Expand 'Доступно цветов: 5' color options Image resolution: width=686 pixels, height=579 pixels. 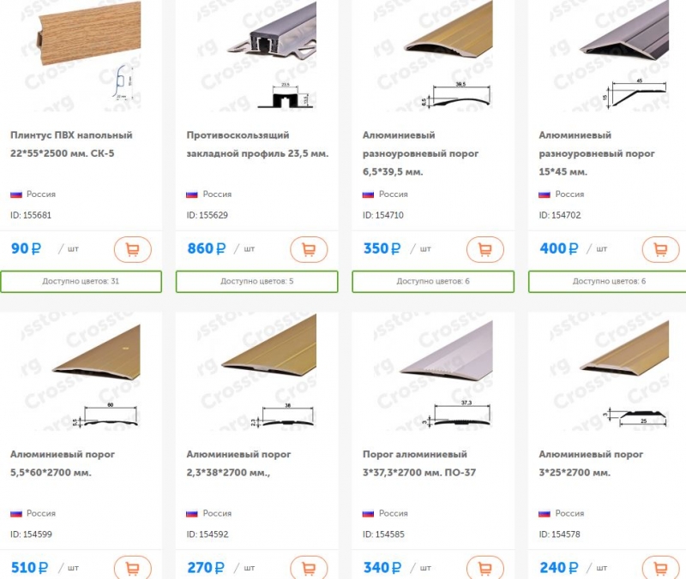tap(256, 282)
